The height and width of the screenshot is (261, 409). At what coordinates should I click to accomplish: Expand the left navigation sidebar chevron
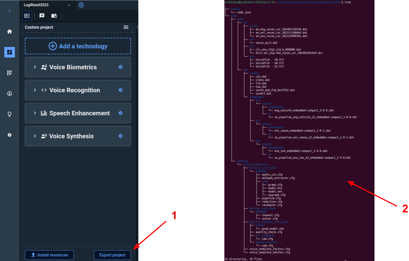10,11
